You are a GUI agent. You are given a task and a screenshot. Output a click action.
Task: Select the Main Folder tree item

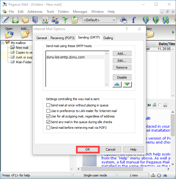24,62
